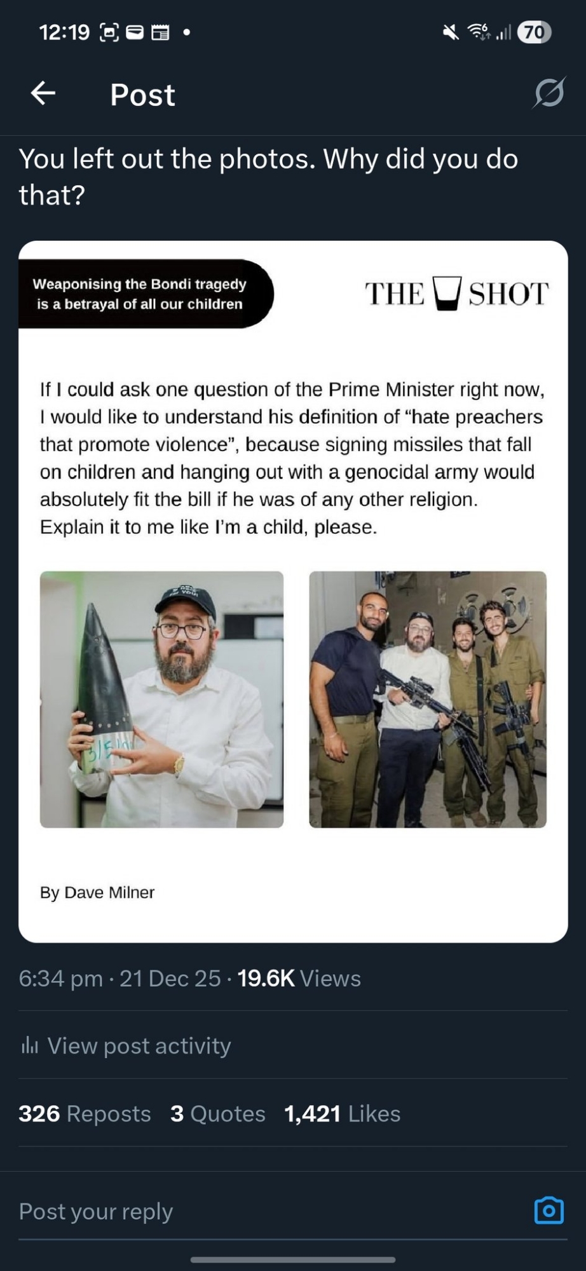Tap The Shot glass logo
The image size is (586, 1271).
click(446, 294)
